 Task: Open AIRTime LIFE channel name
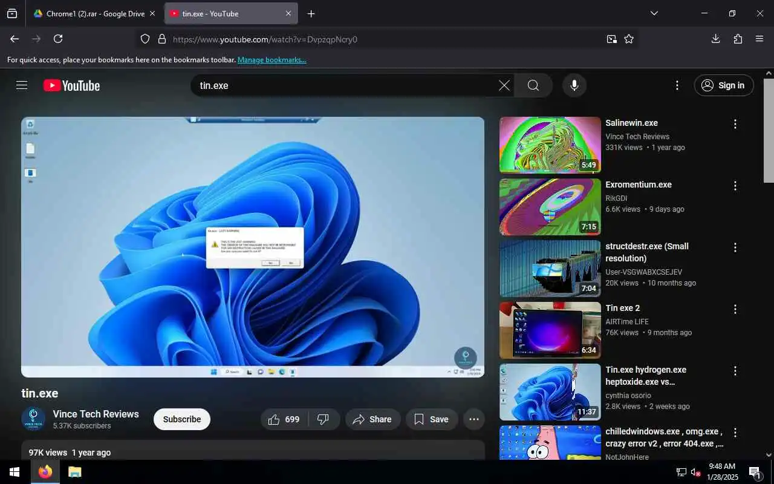(x=627, y=321)
